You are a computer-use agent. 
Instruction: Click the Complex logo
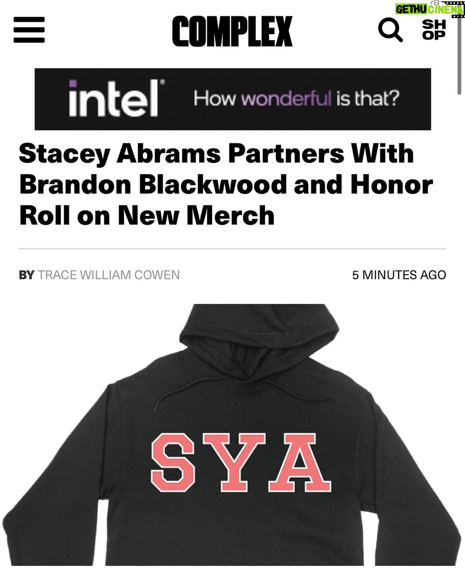(x=232, y=31)
